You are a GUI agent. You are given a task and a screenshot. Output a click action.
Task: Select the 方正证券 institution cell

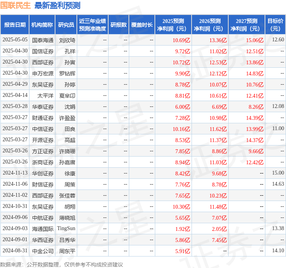click(43, 151)
